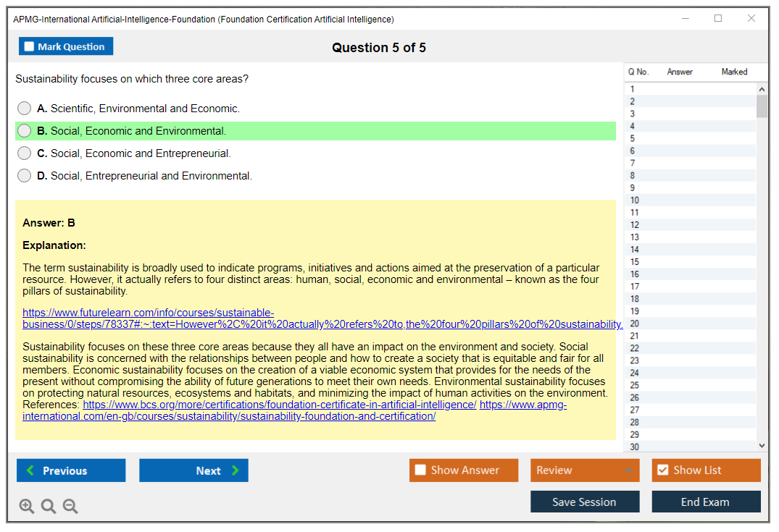End the exam with End Exam button
Image resolution: width=779 pixels, height=532 pixels.
(x=706, y=502)
